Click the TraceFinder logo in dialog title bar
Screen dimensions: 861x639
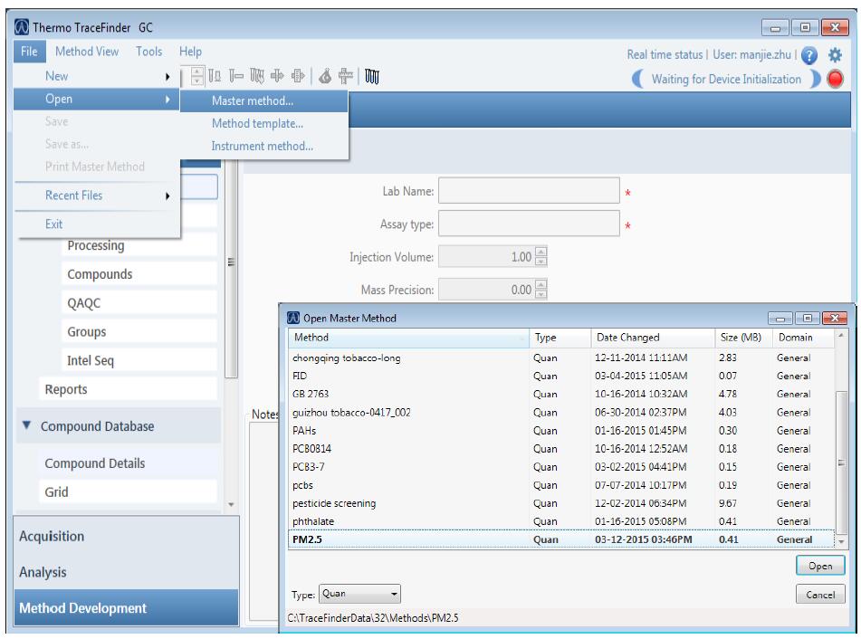[292, 318]
